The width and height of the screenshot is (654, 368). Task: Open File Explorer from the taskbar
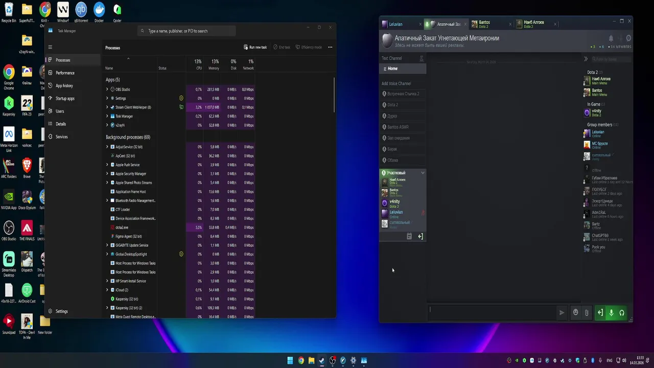click(x=311, y=360)
